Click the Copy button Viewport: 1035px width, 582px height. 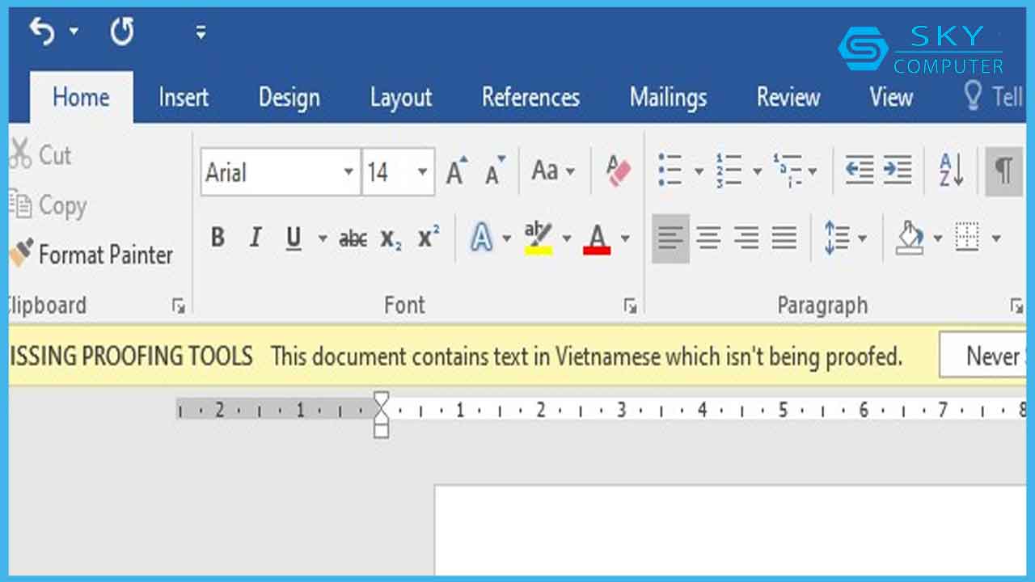tap(49, 205)
